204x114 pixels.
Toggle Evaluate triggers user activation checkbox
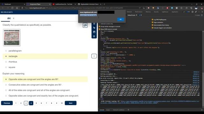click(x=152, y=28)
